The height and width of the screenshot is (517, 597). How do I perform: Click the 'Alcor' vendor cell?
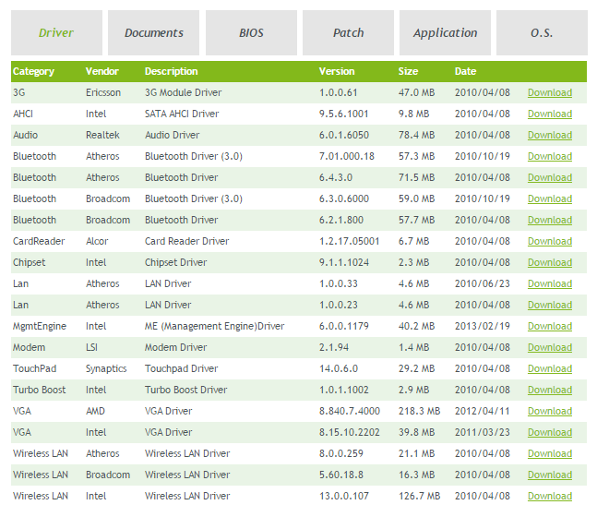click(97, 242)
